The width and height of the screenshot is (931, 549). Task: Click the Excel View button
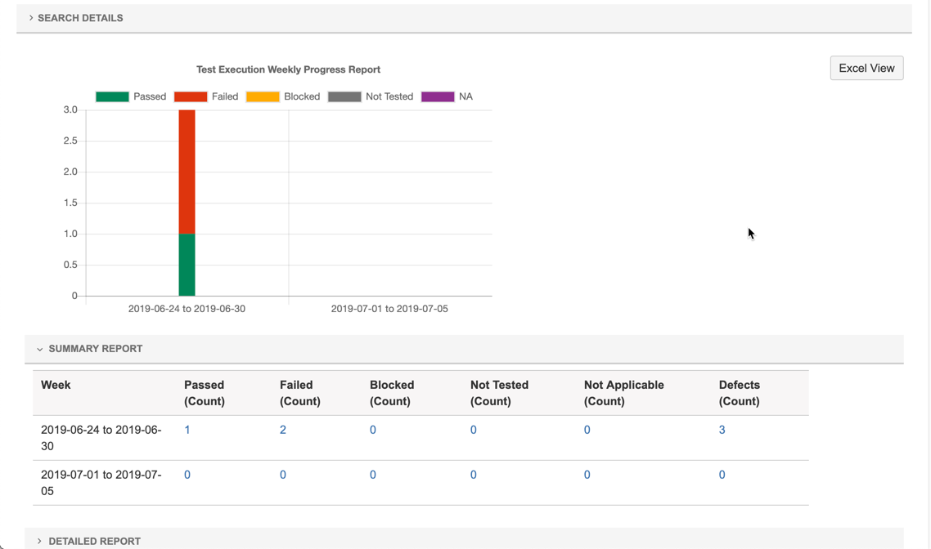[x=866, y=68]
